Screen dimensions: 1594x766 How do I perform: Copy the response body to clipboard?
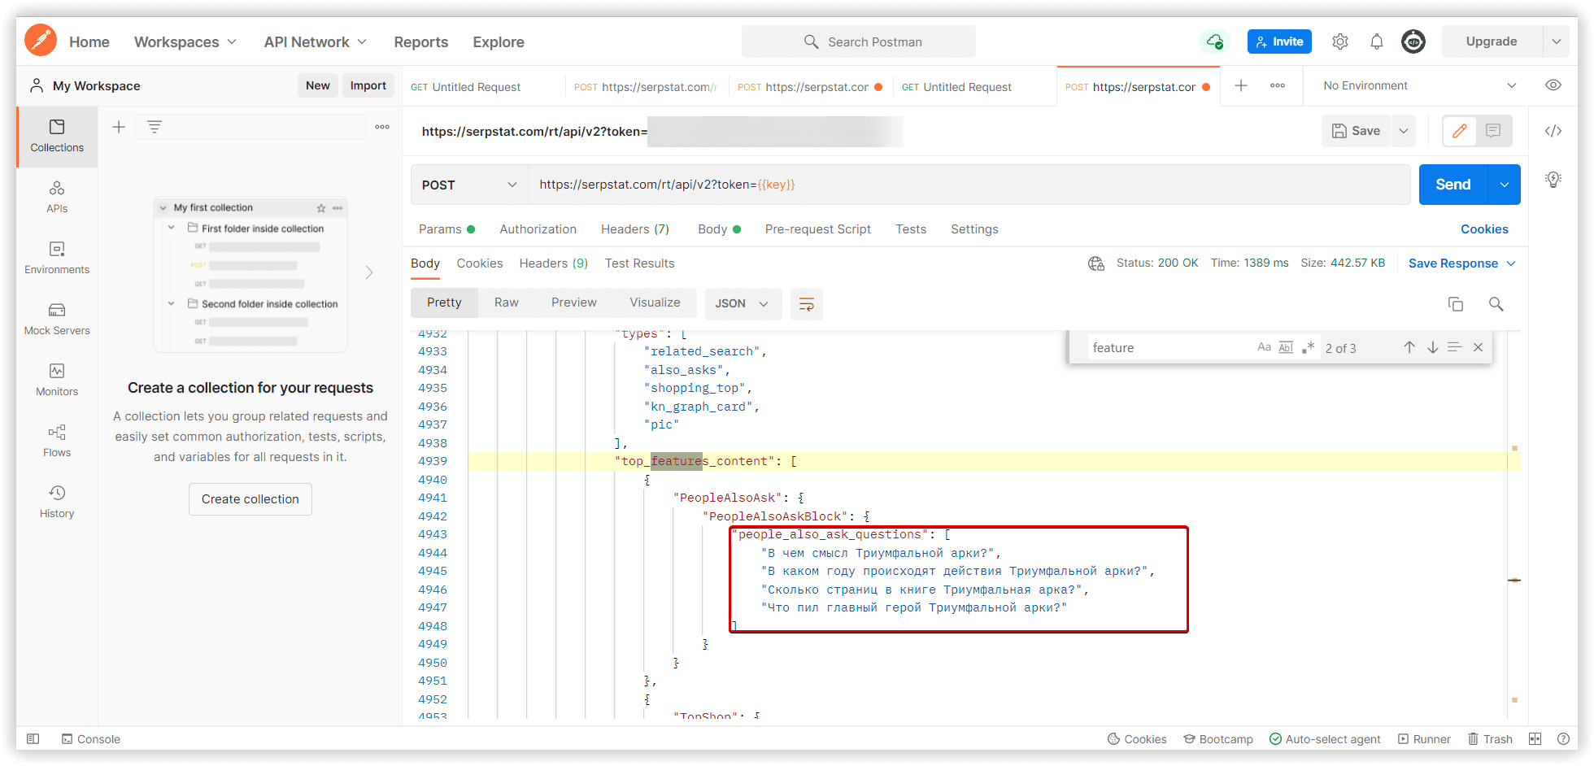coord(1456,304)
